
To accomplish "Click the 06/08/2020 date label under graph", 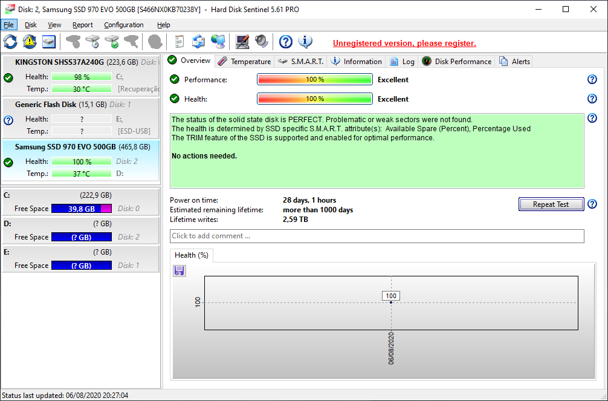I will coord(391,348).
